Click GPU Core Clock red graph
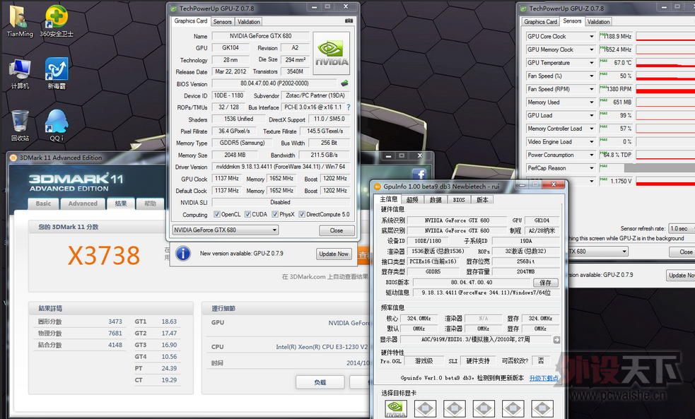 (665, 36)
